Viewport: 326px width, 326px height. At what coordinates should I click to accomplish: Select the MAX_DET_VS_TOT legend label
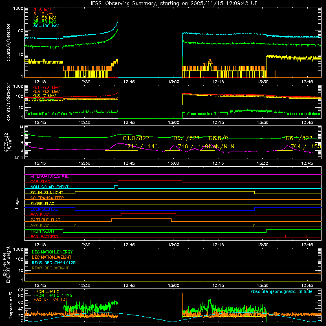tap(51, 300)
